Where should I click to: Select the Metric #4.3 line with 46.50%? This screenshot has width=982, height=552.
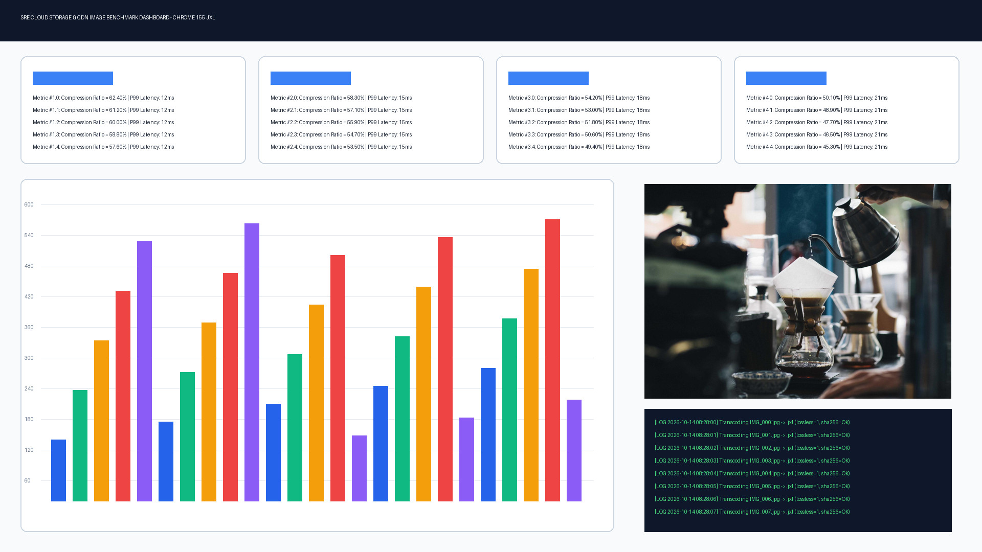tap(817, 134)
